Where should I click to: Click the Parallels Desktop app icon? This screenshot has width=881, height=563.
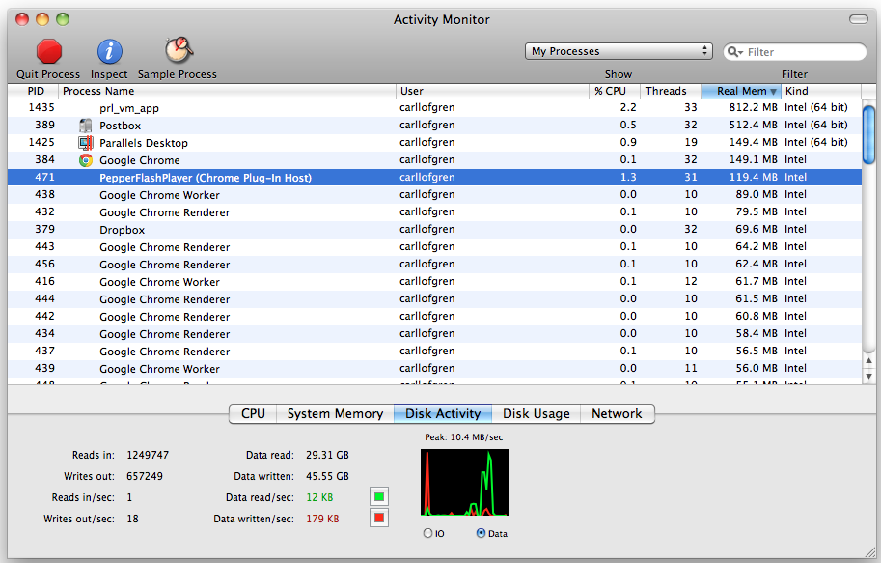[86, 143]
